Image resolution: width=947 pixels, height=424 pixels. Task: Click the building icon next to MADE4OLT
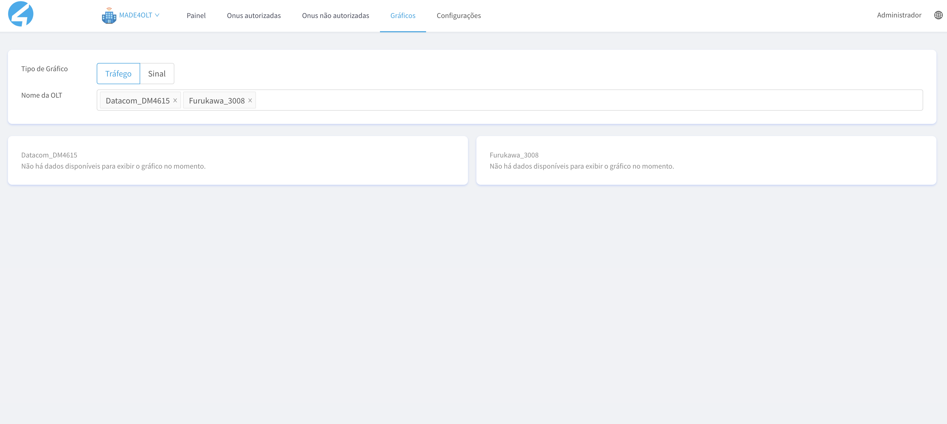[x=109, y=16]
